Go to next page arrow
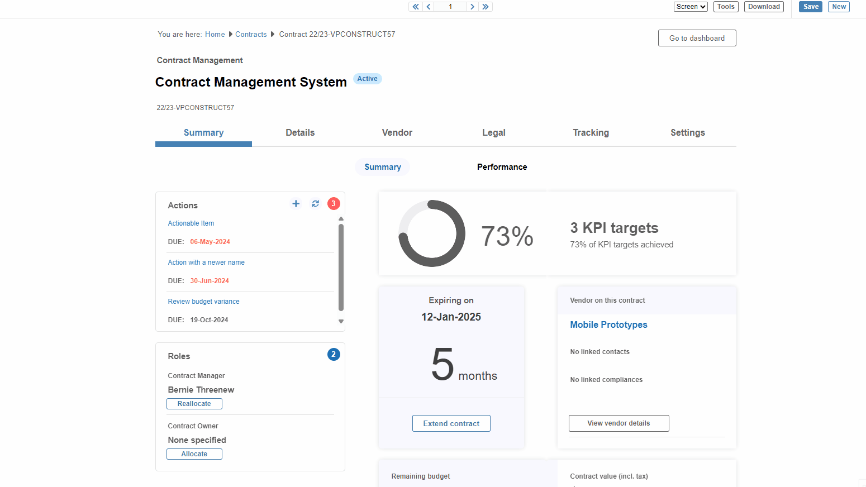Screen dimensions: 866x487 click(473, 7)
